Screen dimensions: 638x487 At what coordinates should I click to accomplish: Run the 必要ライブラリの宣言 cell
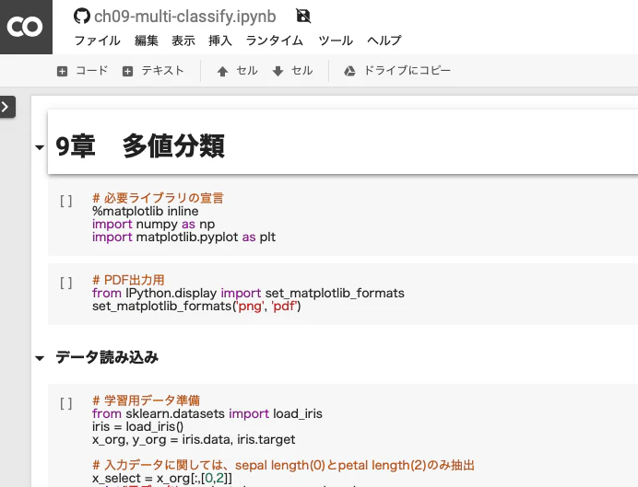65,201
